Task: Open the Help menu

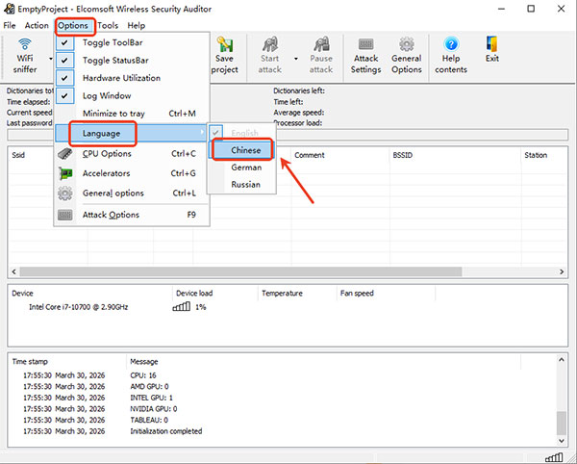Action: 137,25
